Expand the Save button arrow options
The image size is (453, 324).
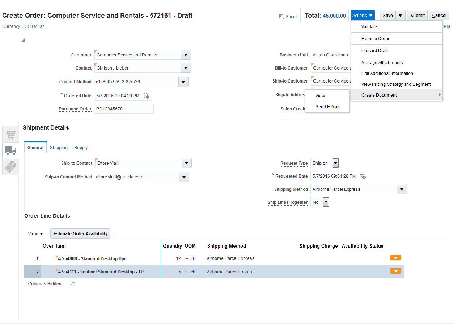pos(400,16)
